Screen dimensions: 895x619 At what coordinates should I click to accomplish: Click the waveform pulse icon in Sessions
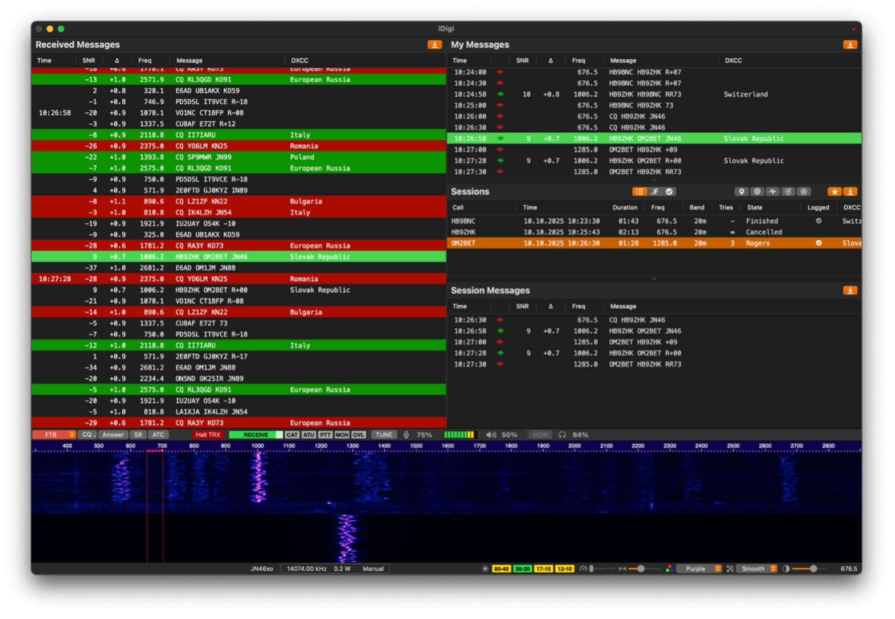(x=773, y=192)
